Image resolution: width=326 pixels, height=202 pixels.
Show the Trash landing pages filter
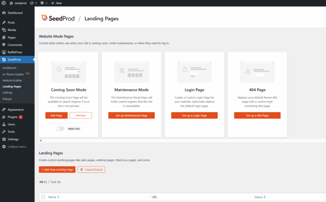55,182
